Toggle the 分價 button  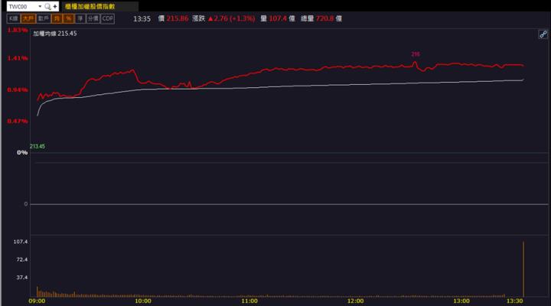(93, 18)
